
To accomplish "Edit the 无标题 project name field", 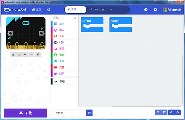I will [x=70, y=113].
